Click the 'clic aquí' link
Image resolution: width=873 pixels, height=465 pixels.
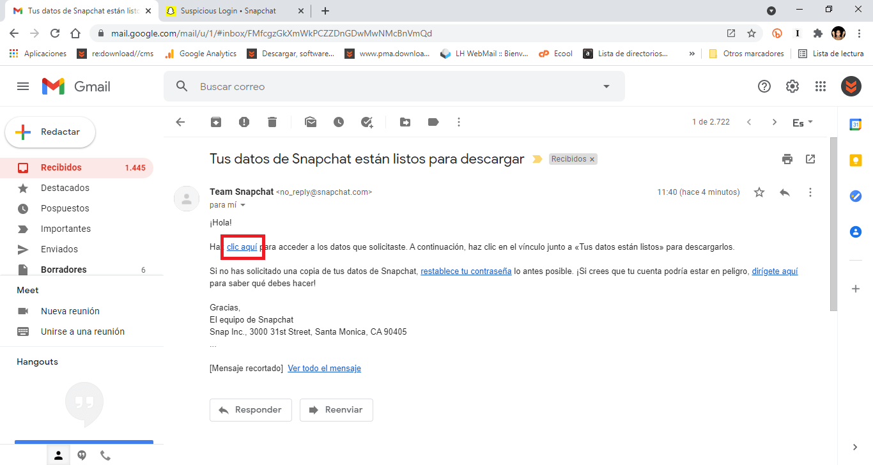tap(242, 247)
